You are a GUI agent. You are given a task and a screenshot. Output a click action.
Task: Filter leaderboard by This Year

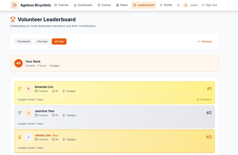pyautogui.click(x=42, y=42)
